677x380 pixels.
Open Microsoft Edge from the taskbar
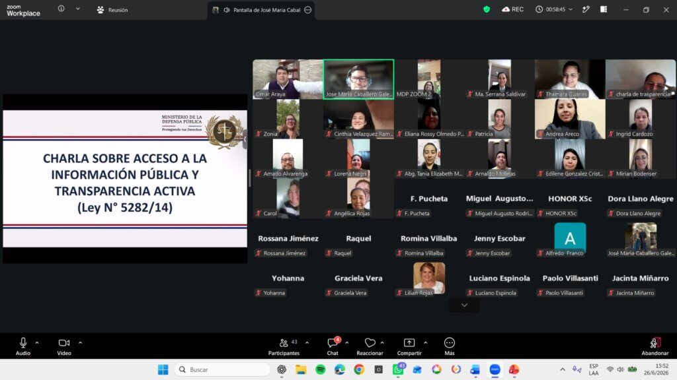click(x=340, y=369)
